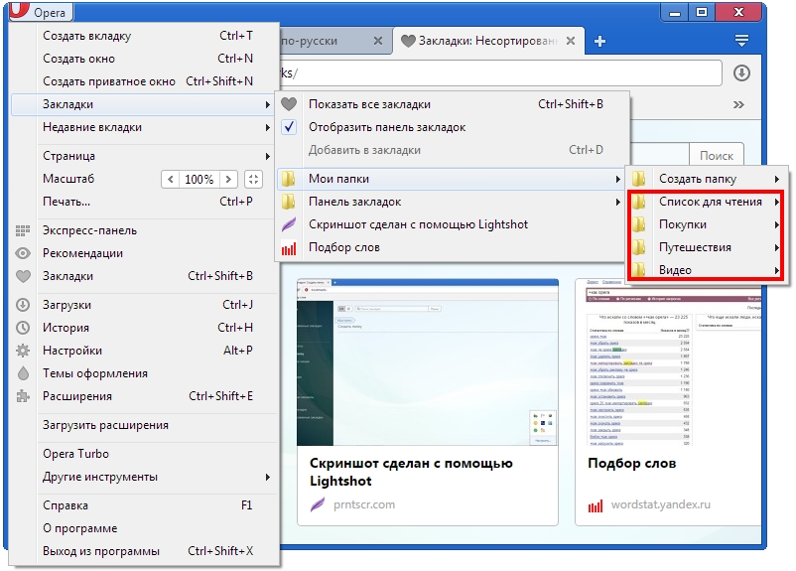Expand the Видео folder
Viewport: 796px width, 571px height.
tap(706, 270)
